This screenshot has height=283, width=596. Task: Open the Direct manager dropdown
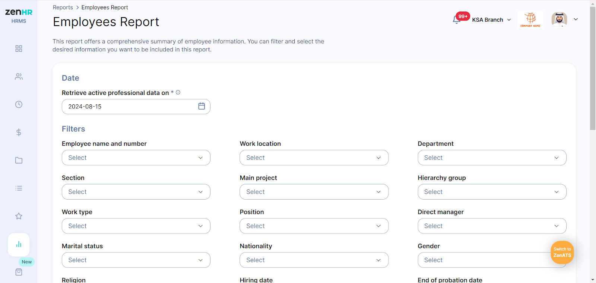492,226
